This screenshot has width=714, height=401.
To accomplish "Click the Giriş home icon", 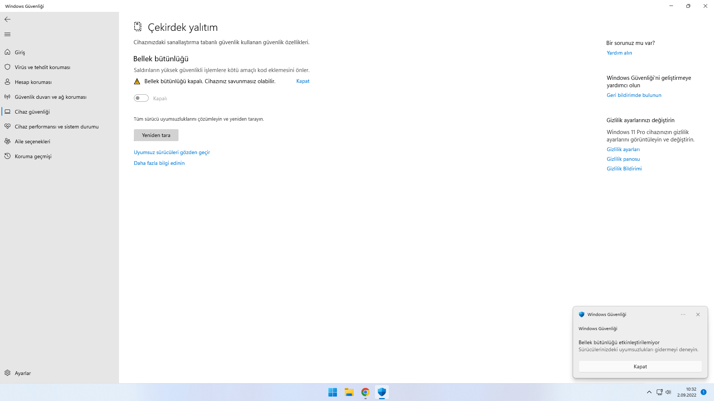I will [7, 52].
